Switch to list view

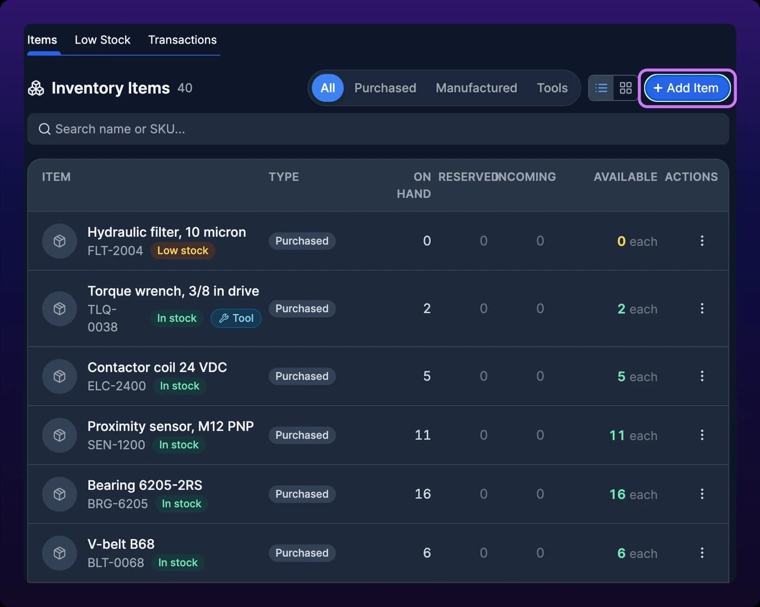(601, 88)
